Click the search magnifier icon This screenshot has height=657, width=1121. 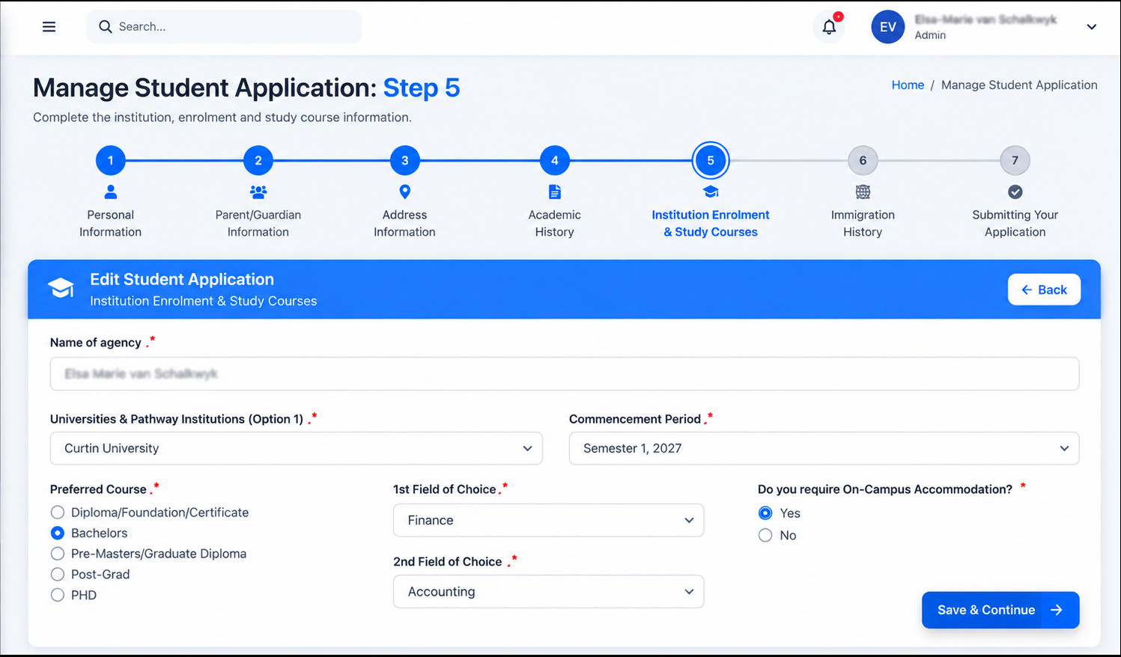pyautogui.click(x=106, y=27)
